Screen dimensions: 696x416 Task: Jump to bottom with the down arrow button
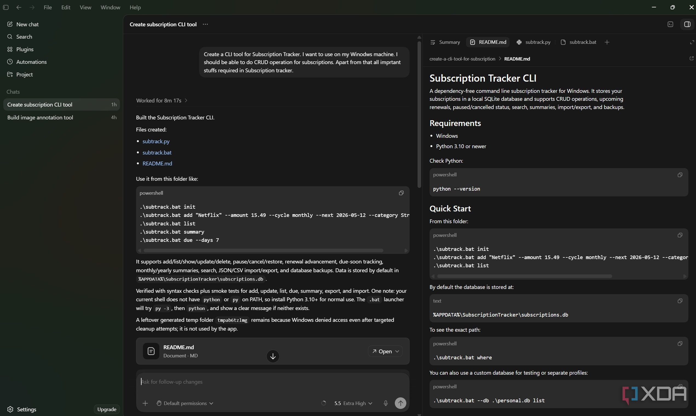click(x=273, y=356)
